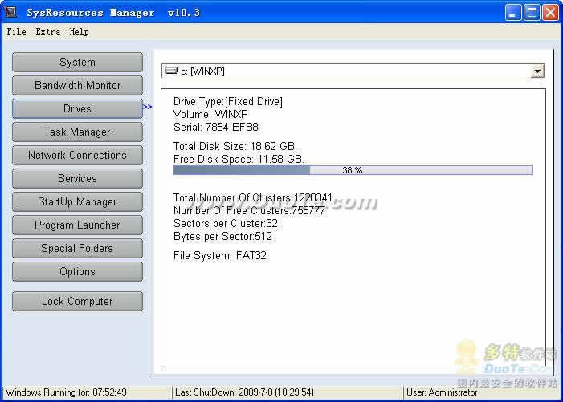
Task: Select the c: [WINXP] drive combo box
Action: (x=353, y=71)
